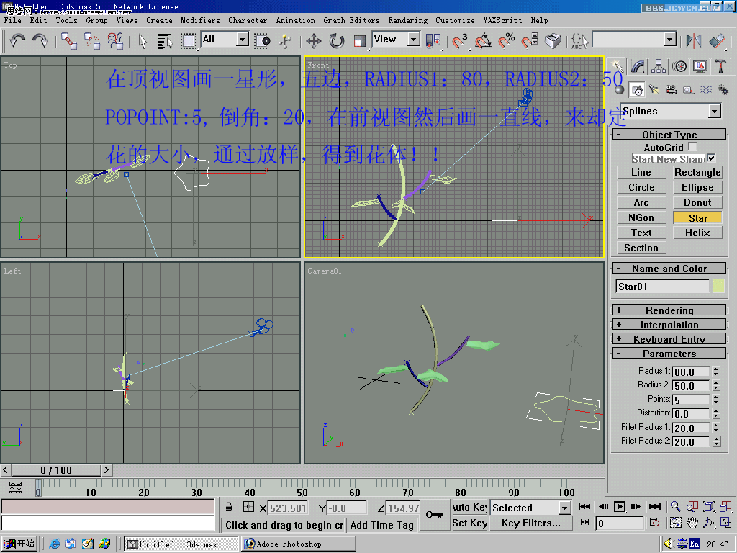Click the Section shape button
Screen dimensions: 737x553
(641, 248)
